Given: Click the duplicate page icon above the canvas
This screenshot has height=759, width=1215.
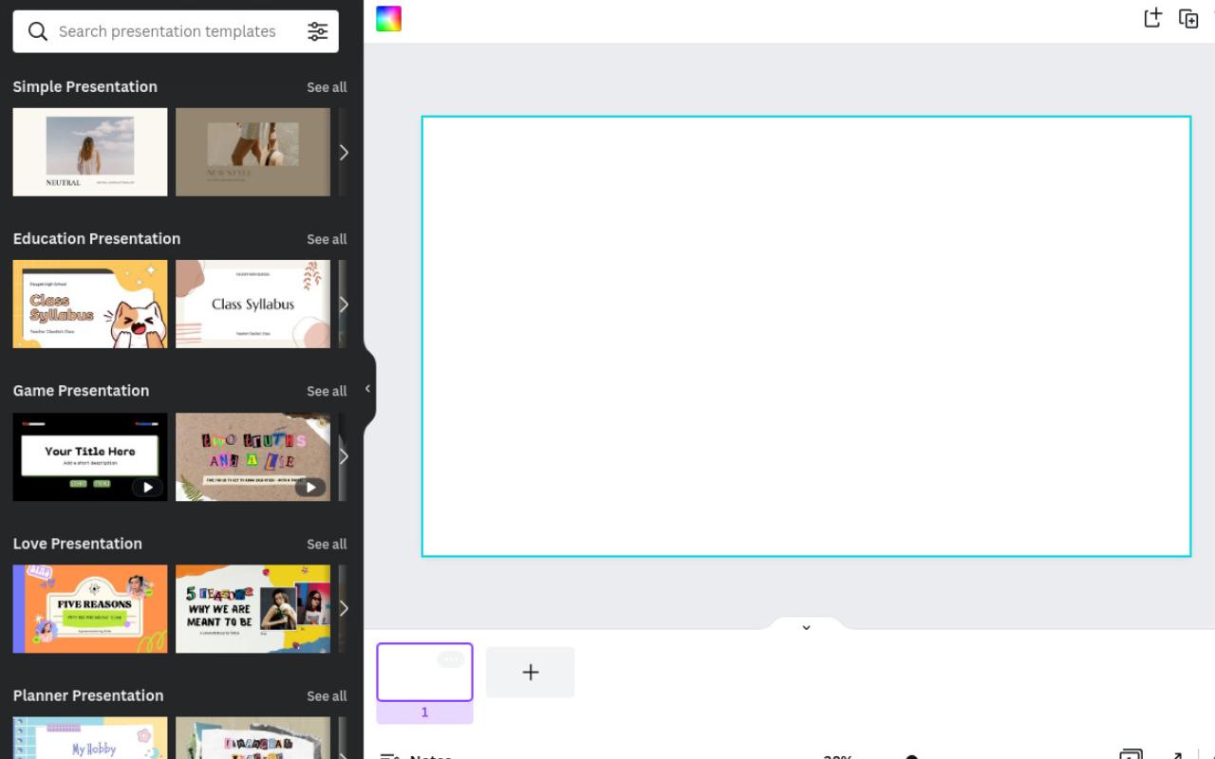Looking at the screenshot, I should tap(1188, 18).
